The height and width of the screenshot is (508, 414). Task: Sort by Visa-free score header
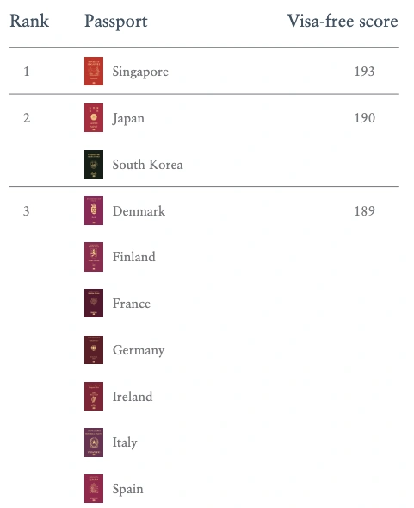click(x=343, y=21)
